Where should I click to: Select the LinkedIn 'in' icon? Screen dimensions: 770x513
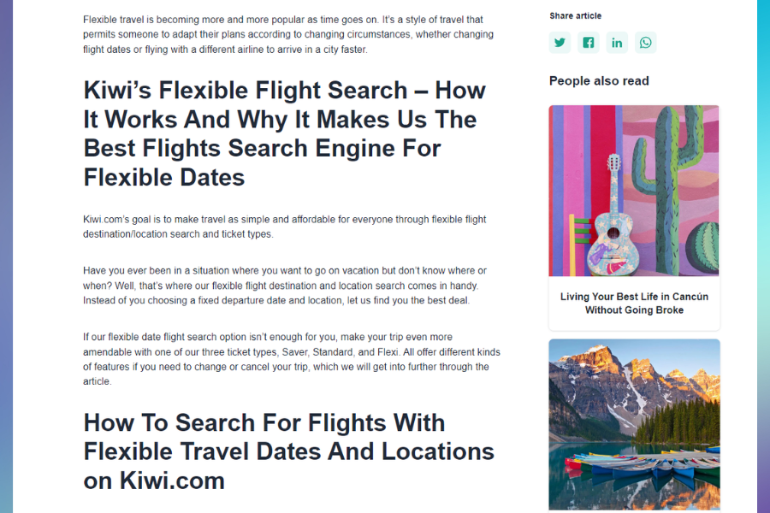pos(617,42)
